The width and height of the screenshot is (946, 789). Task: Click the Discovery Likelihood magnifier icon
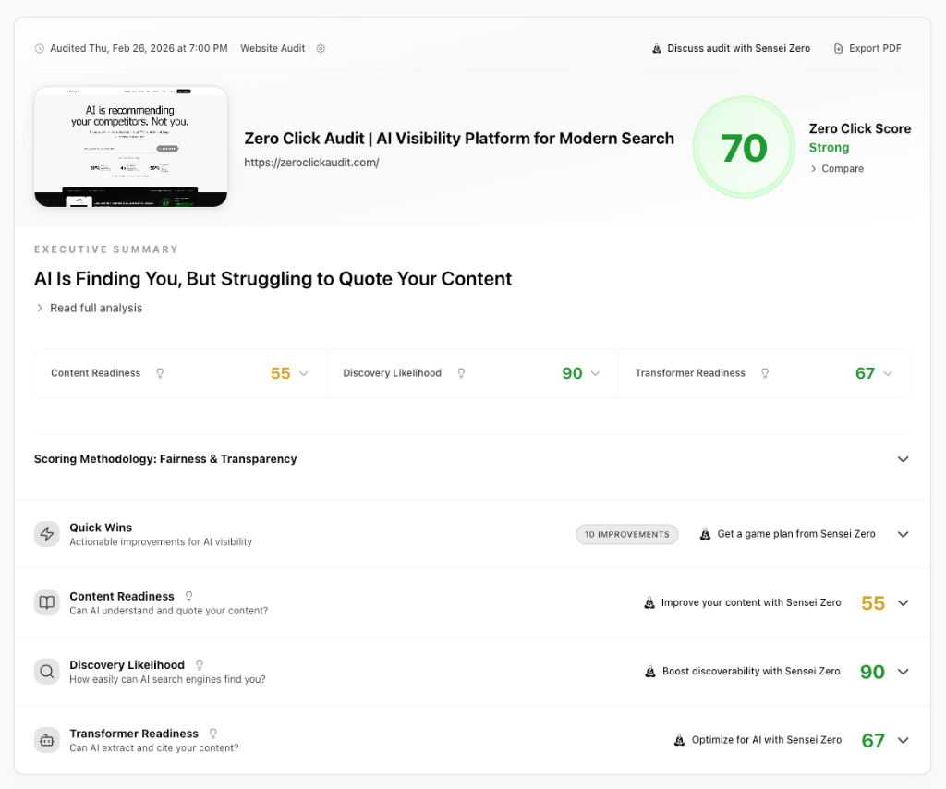tap(47, 672)
